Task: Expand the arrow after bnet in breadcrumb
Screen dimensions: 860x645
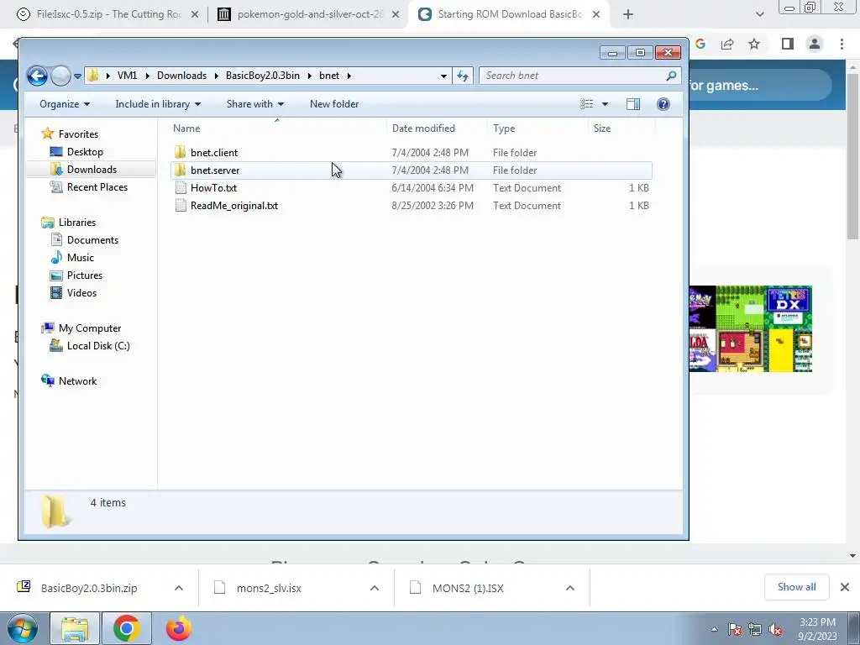Action: pos(349,76)
